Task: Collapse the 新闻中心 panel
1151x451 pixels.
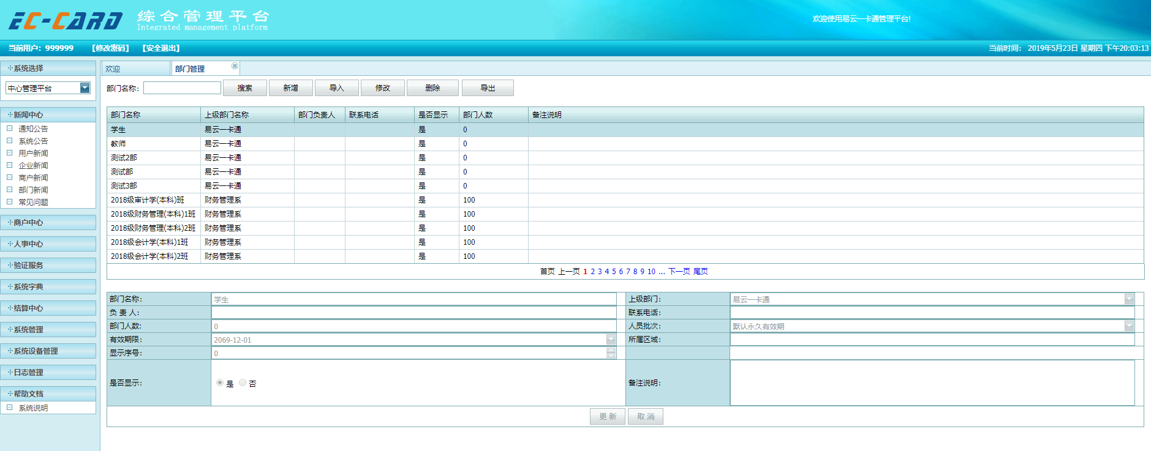Action: [48, 114]
